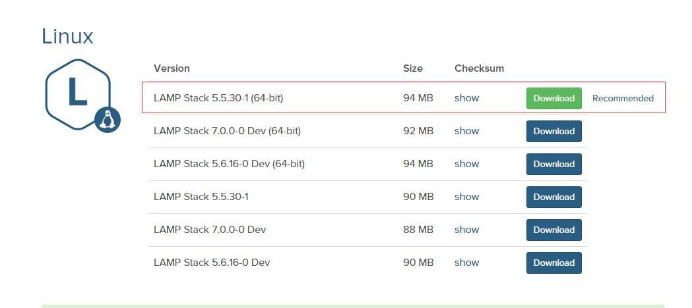Download the 90 MB LAMP Stack 5.6.16-0 Dev
This screenshot has width=692, height=308.
coord(554,263)
